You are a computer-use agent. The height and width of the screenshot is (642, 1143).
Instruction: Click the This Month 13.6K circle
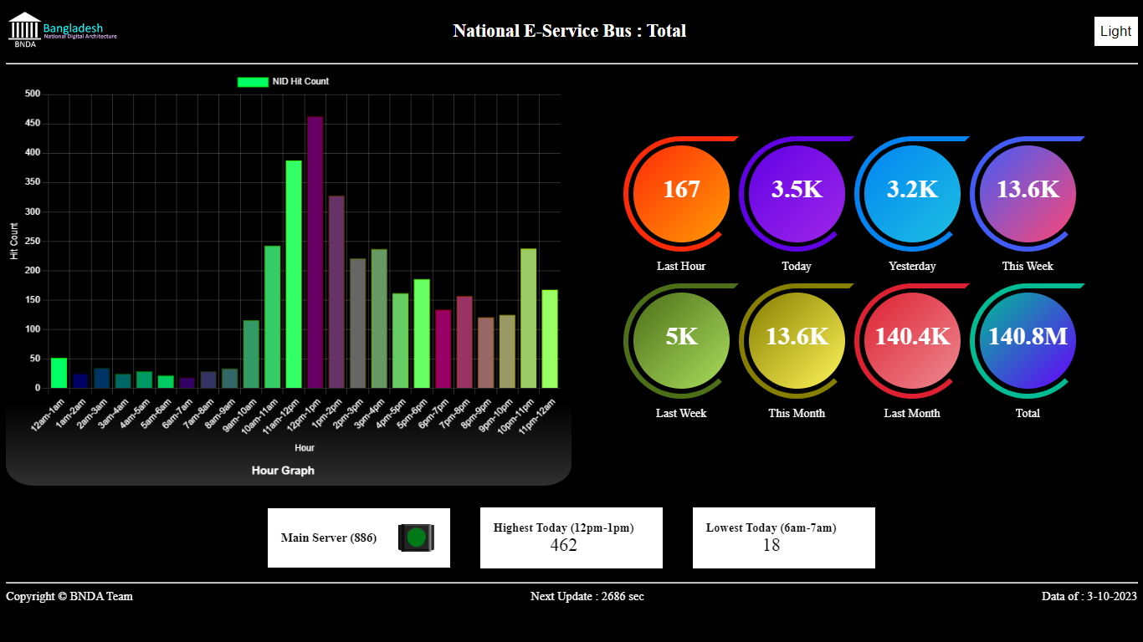797,341
